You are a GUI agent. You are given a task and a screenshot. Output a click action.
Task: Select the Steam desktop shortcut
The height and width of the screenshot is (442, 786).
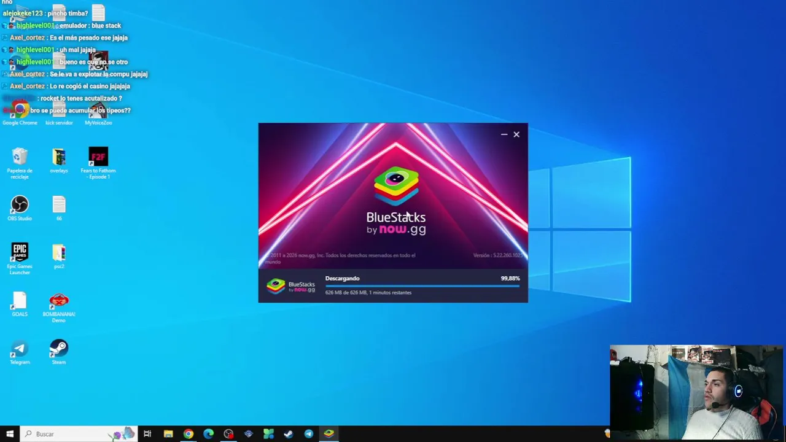pyautogui.click(x=59, y=351)
